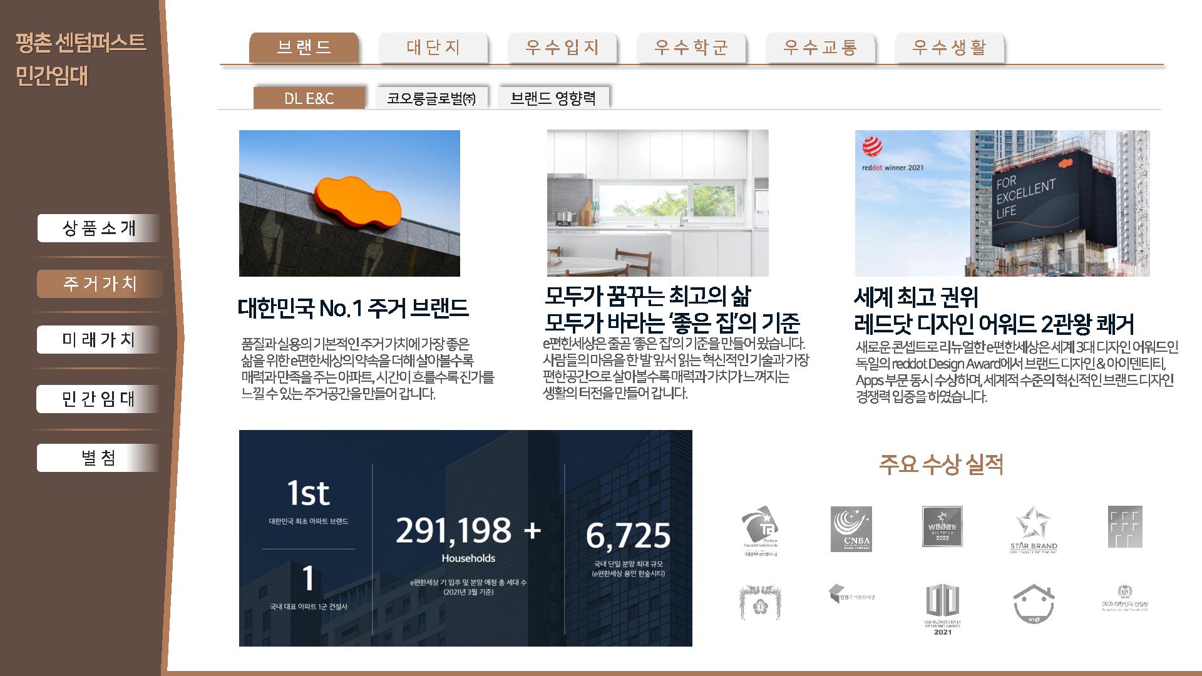Click the STAR BRAND award logo

coord(1034,530)
